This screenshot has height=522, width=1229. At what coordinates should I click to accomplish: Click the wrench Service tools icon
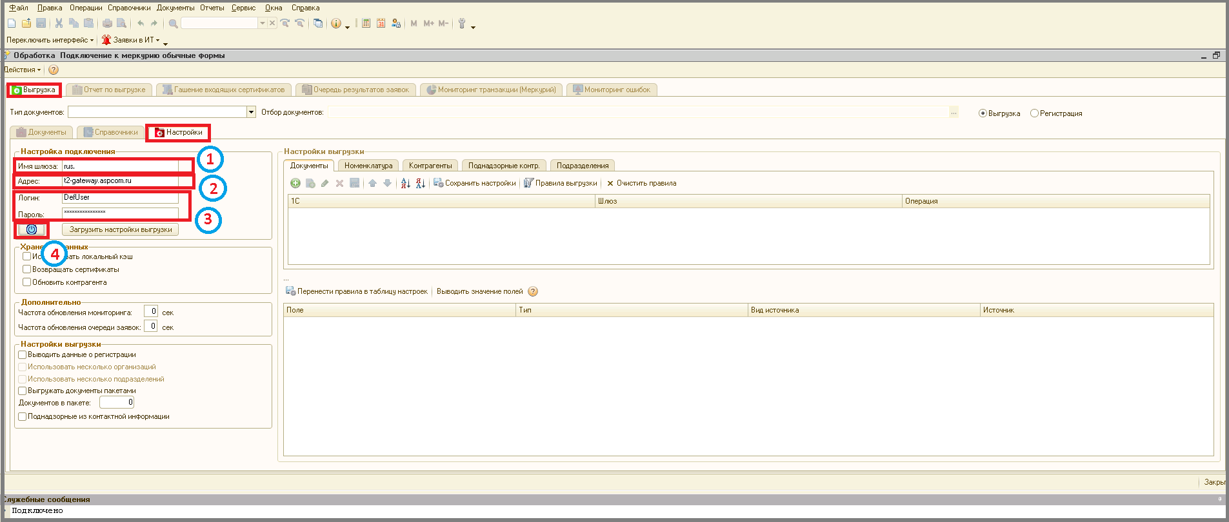[462, 23]
